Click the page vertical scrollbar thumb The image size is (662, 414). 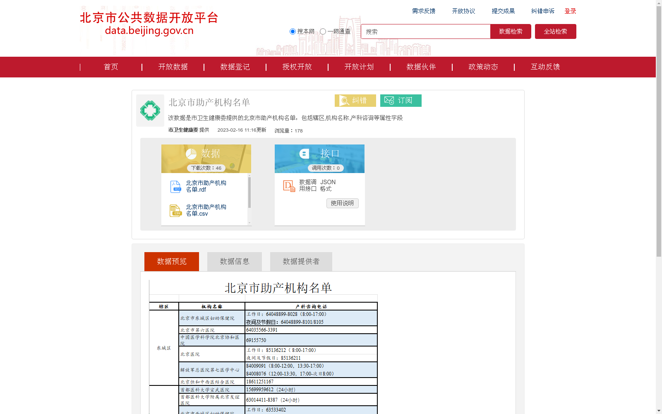(x=659, y=132)
